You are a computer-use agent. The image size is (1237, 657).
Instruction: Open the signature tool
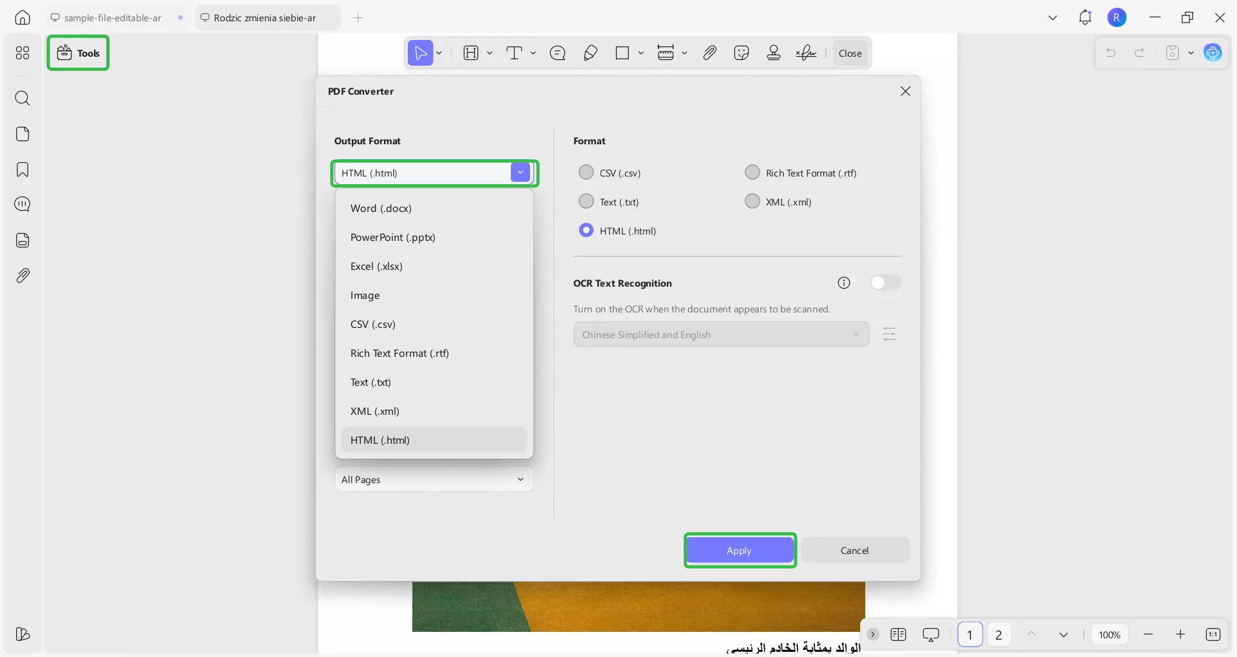point(806,53)
